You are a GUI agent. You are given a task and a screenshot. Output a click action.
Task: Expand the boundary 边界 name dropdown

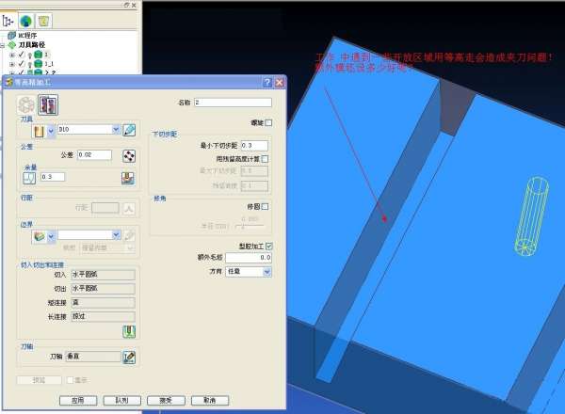(x=115, y=235)
